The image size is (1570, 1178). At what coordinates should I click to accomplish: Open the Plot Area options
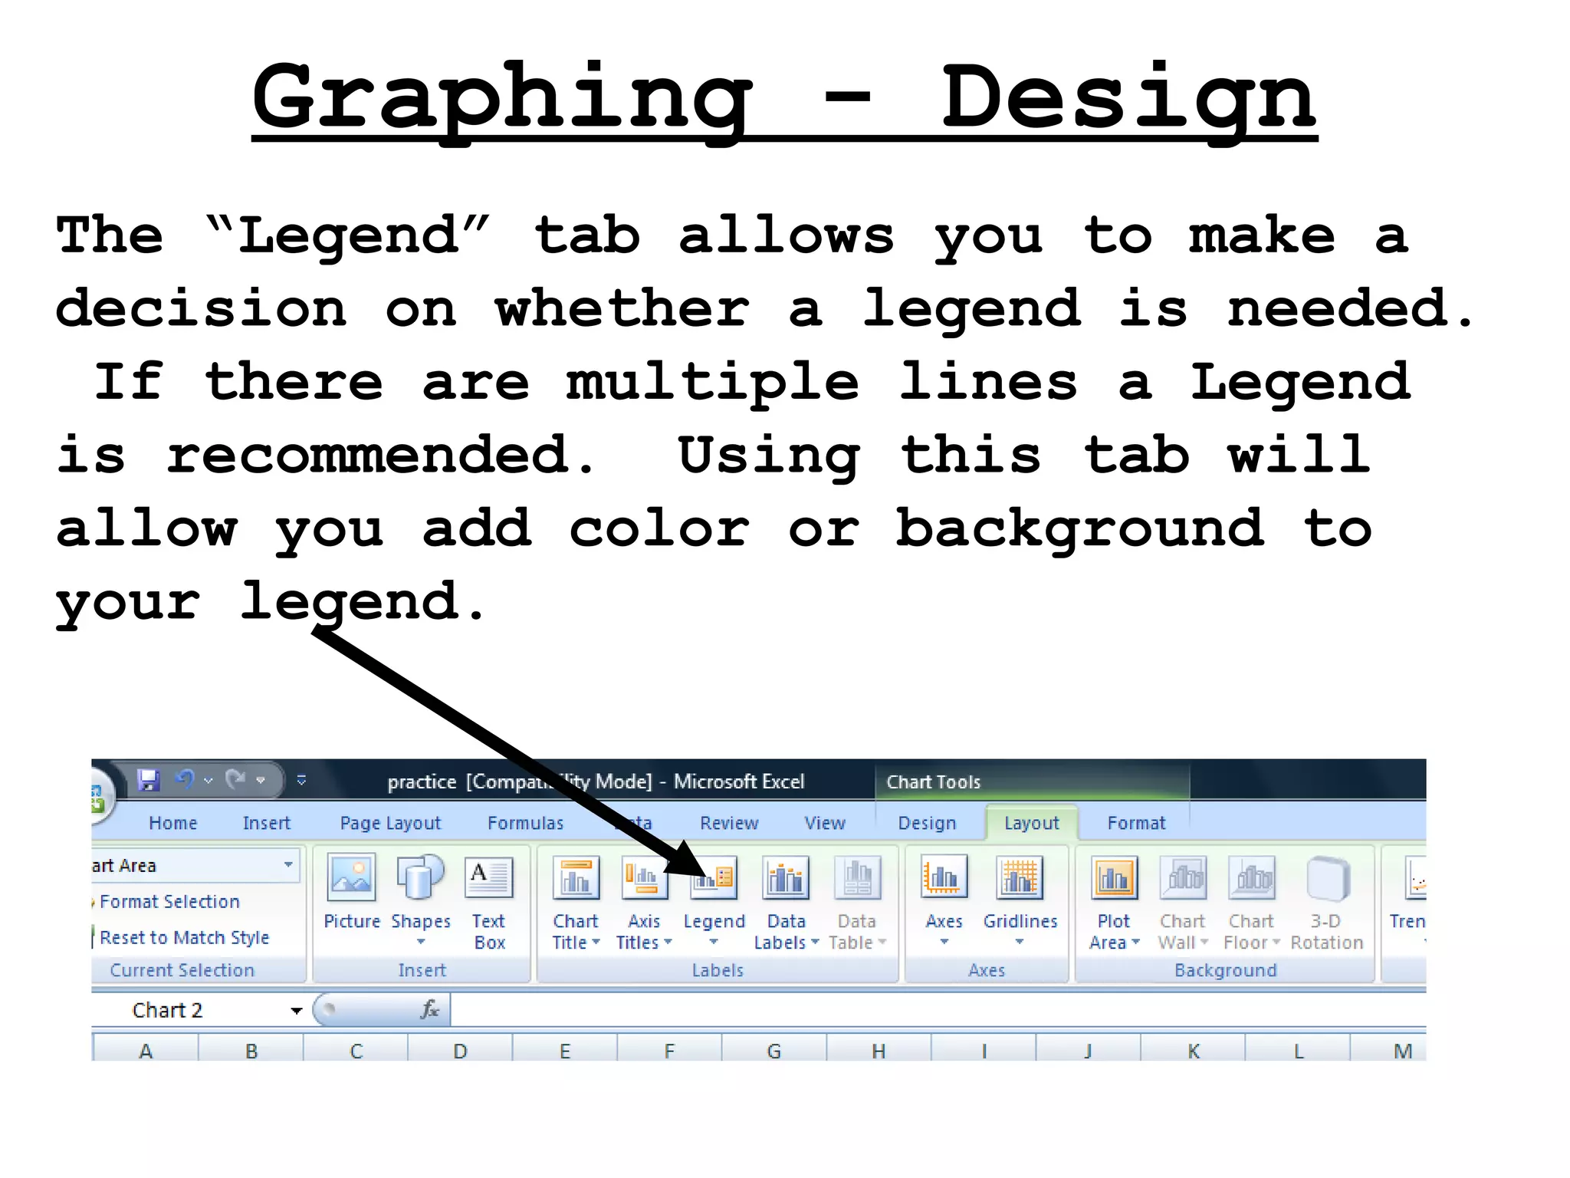[1114, 903]
